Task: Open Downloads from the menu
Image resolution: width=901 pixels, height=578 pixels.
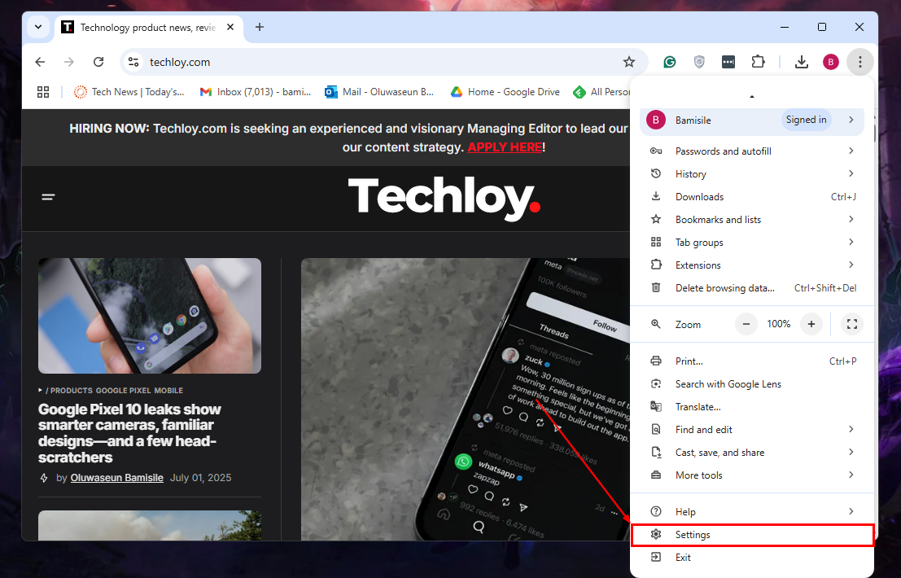Action: pyautogui.click(x=751, y=196)
